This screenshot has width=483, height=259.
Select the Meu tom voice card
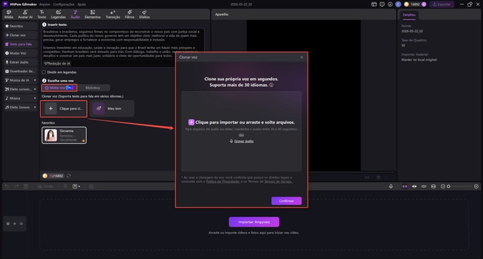[x=112, y=108]
